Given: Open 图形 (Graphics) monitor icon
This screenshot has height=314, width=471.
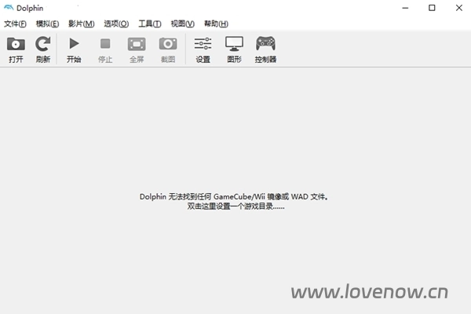Looking at the screenshot, I should pos(234,44).
